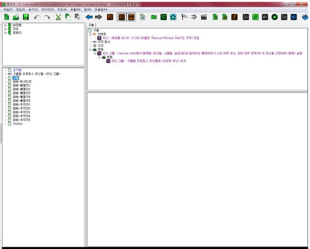Click the new element star-page icon
The height and width of the screenshot is (249, 310).
pyautogui.click(x=142, y=17)
